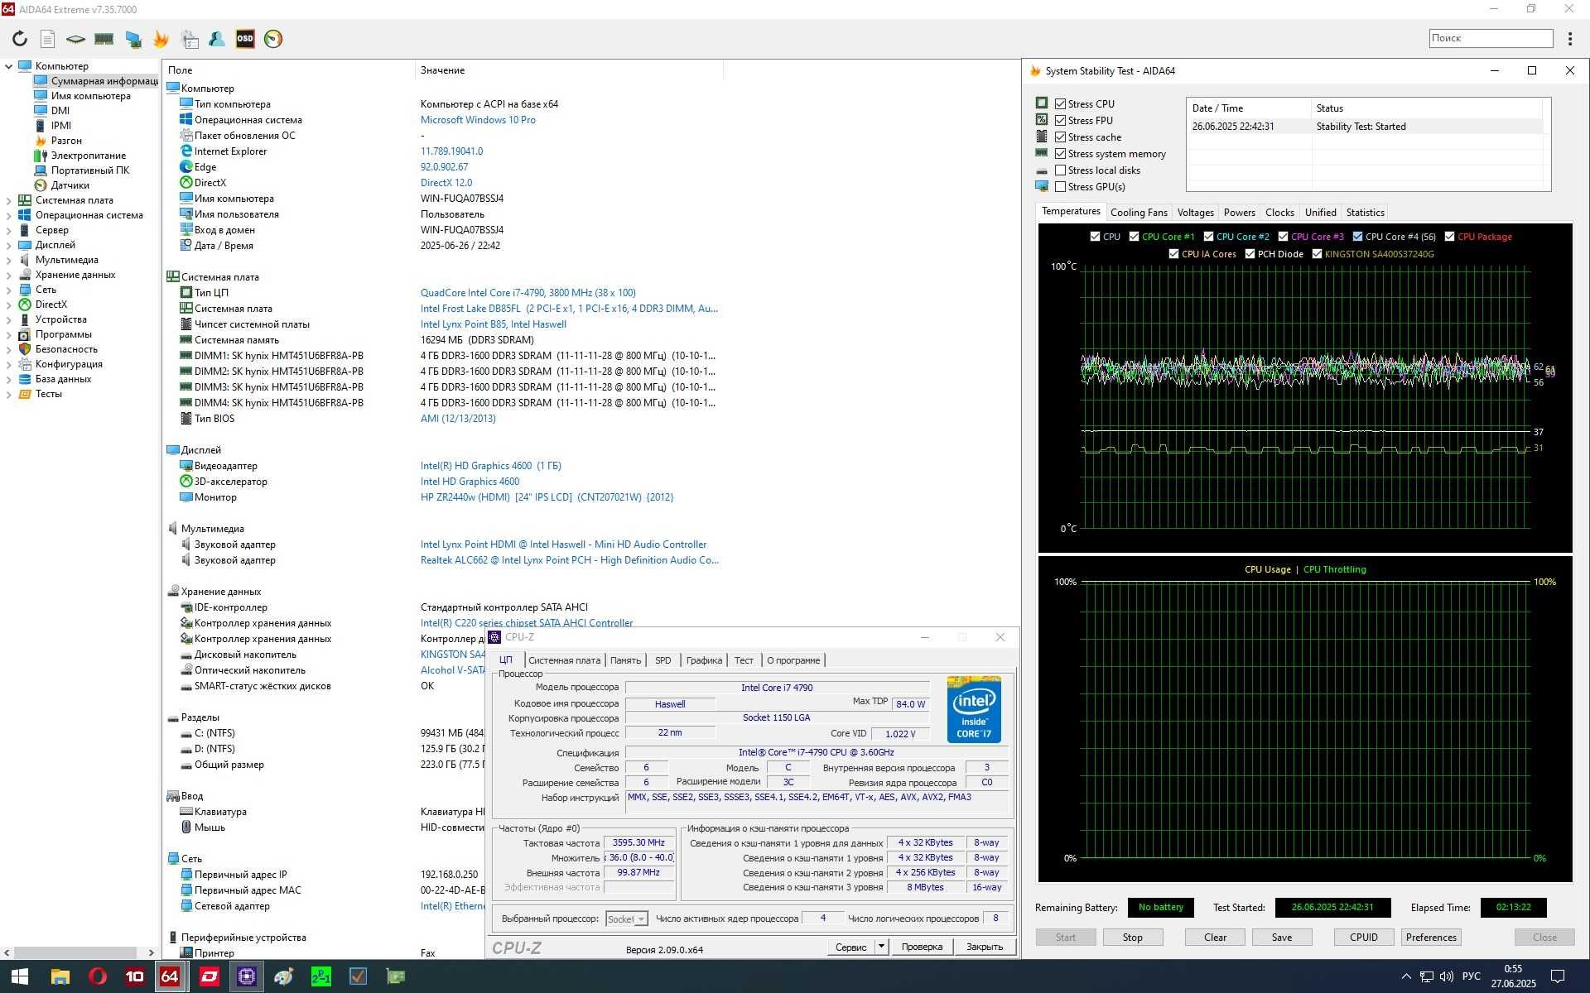This screenshot has width=1590, height=993.
Task: Click the Stress system memory RAM icon
Action: [x=1042, y=153]
